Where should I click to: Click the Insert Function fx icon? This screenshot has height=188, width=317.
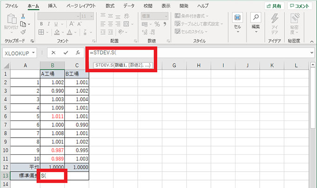click(78, 53)
